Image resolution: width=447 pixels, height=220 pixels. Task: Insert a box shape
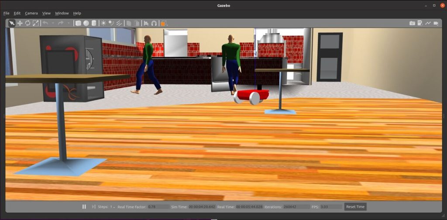pyautogui.click(x=78, y=23)
